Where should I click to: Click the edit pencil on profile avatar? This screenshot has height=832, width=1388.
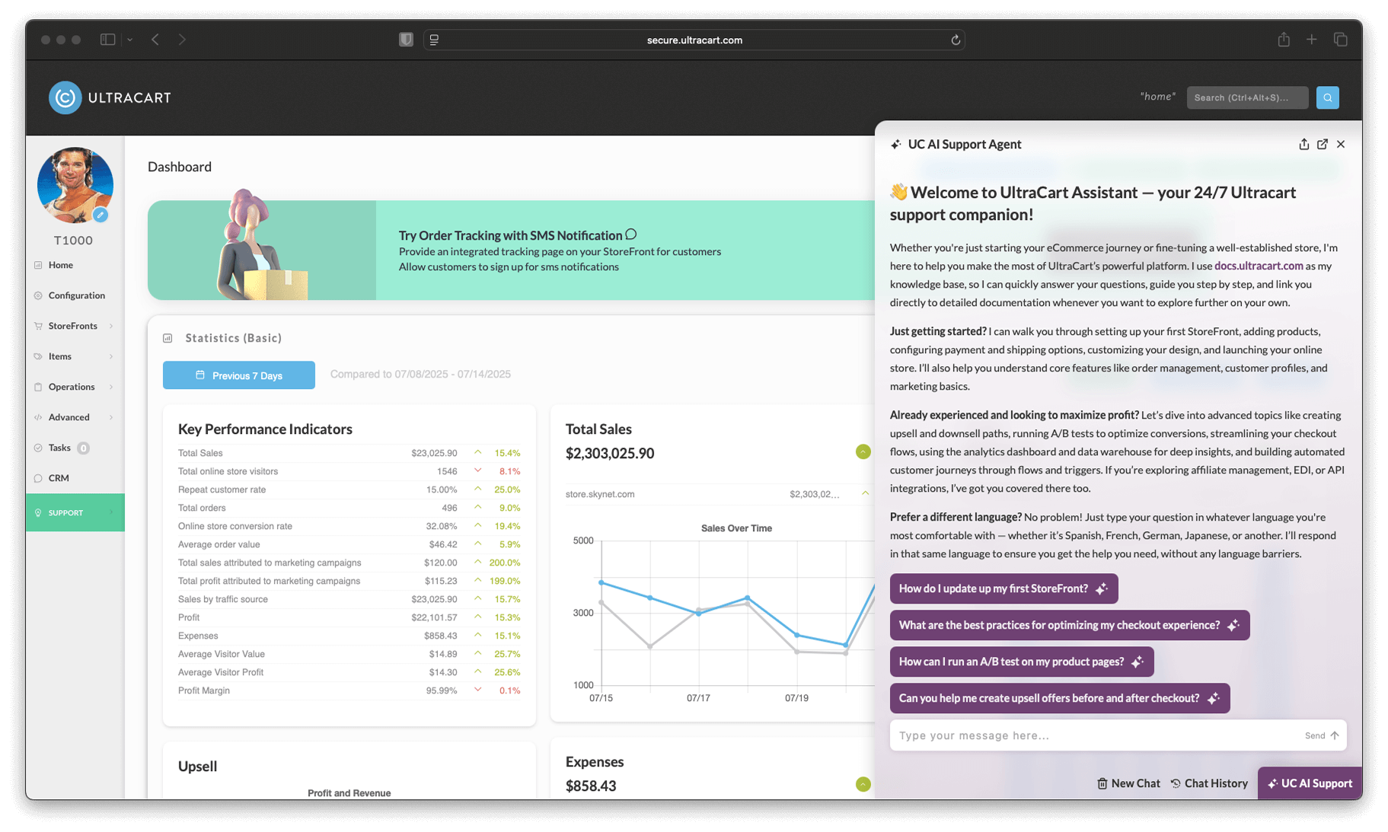tap(100, 215)
